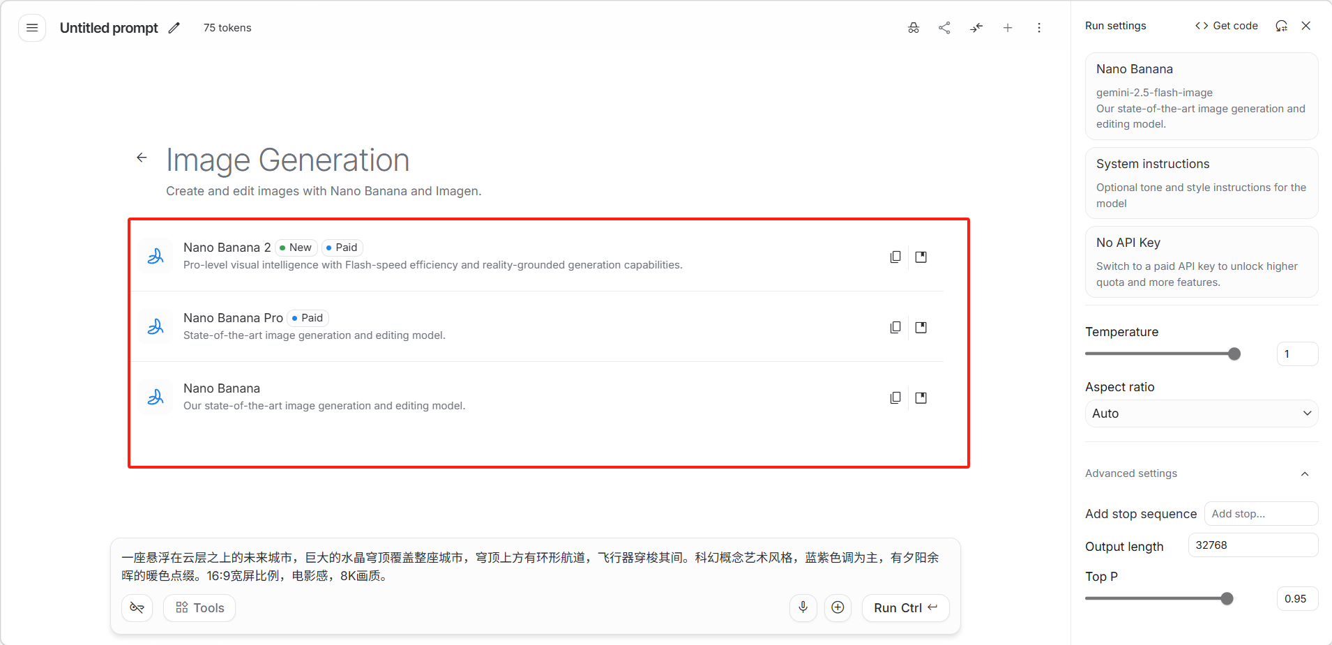Copy the Nano Banana model ID in list

pyautogui.click(x=895, y=397)
